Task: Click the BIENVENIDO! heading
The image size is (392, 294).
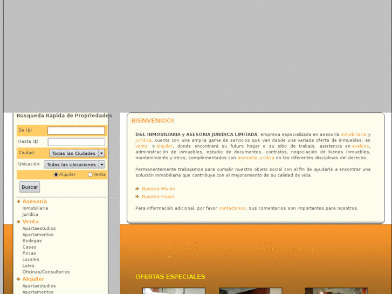Action: tap(153, 121)
